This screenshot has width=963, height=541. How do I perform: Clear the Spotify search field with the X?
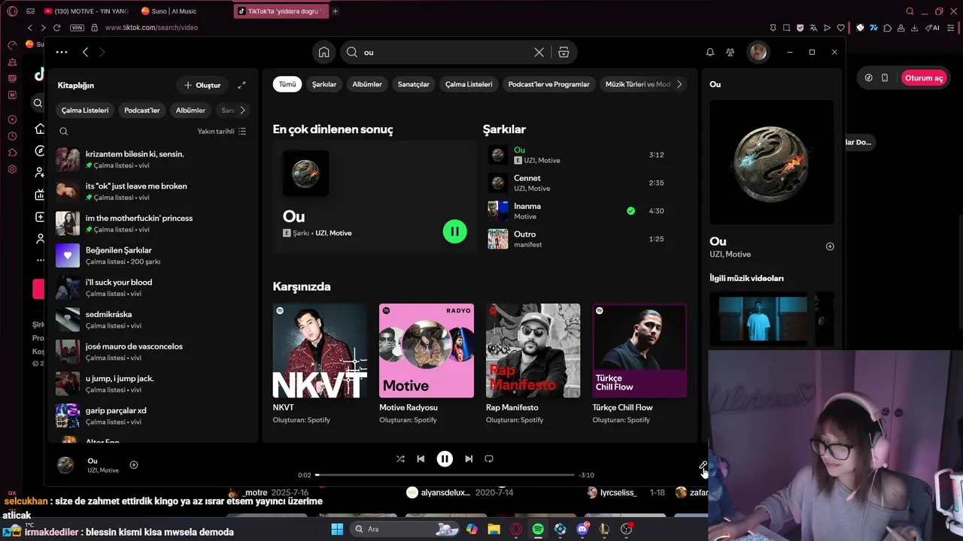539,52
